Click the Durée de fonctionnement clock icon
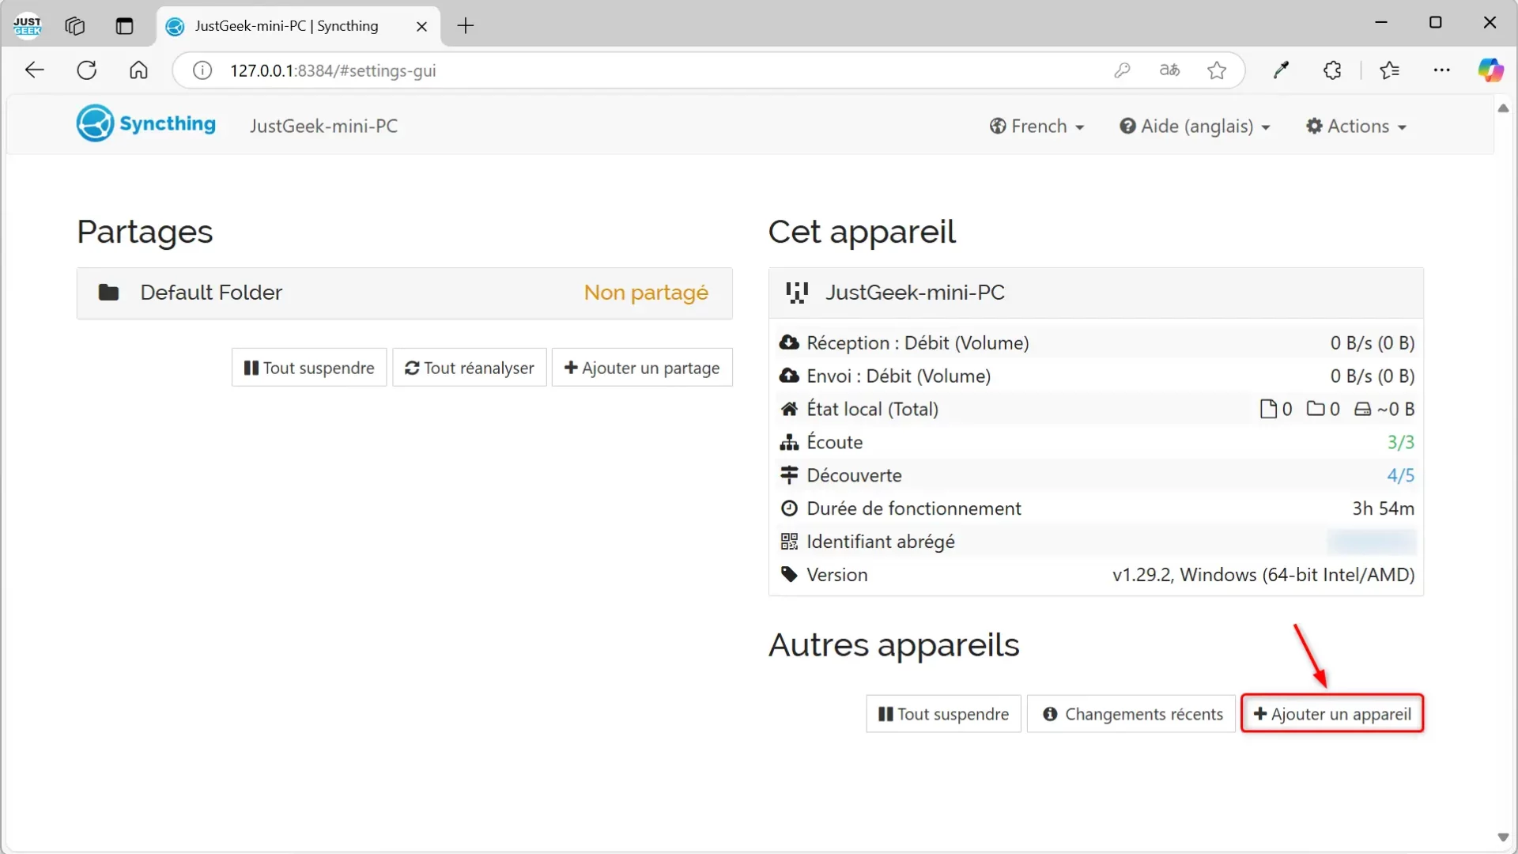This screenshot has height=854, width=1518. coord(789,508)
